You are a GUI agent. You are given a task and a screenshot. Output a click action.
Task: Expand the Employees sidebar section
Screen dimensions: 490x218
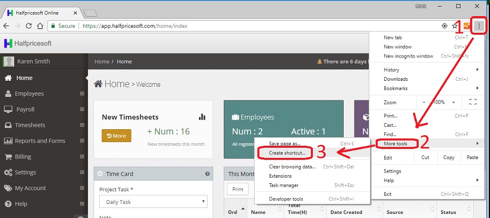82,93
